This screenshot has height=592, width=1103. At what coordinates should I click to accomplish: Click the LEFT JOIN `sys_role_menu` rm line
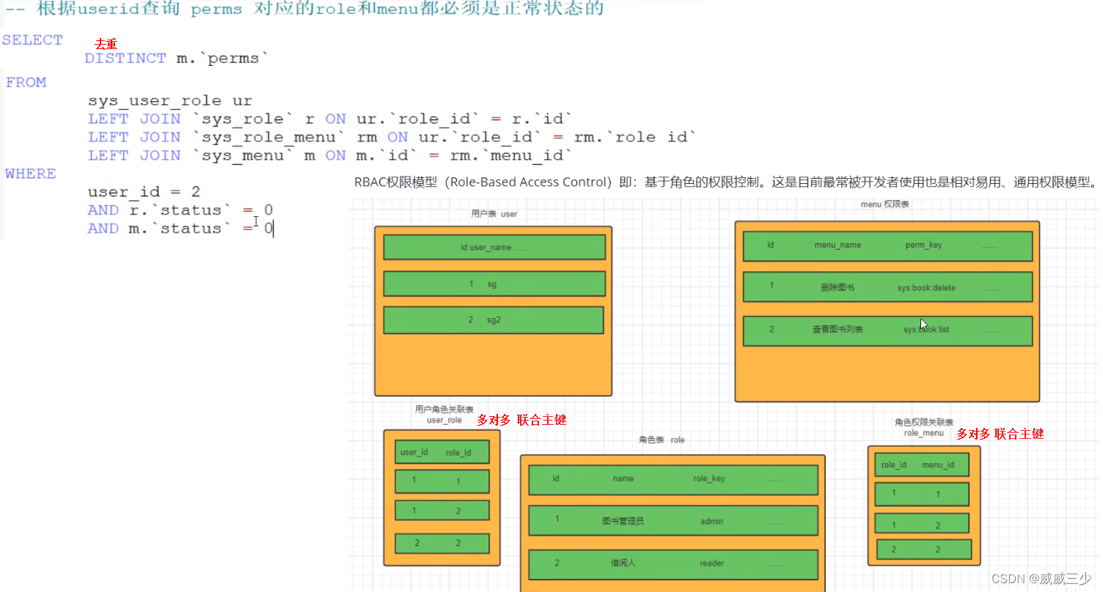pyautogui.click(x=392, y=137)
